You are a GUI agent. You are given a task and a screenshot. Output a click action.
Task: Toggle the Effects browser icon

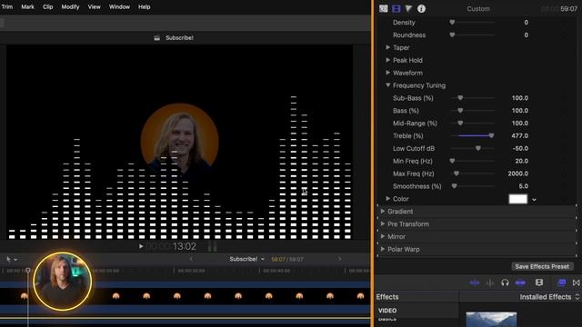click(x=562, y=282)
